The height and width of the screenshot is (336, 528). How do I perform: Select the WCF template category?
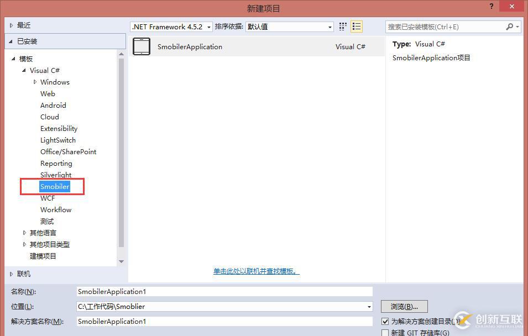48,198
